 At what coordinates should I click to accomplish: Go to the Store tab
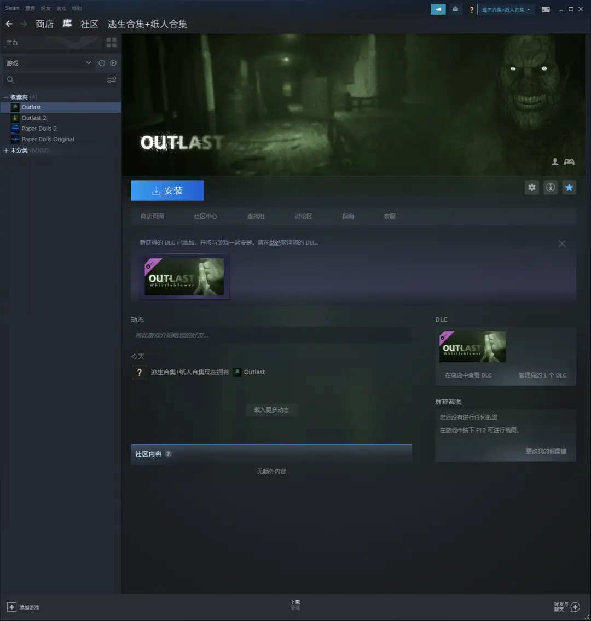pos(44,24)
